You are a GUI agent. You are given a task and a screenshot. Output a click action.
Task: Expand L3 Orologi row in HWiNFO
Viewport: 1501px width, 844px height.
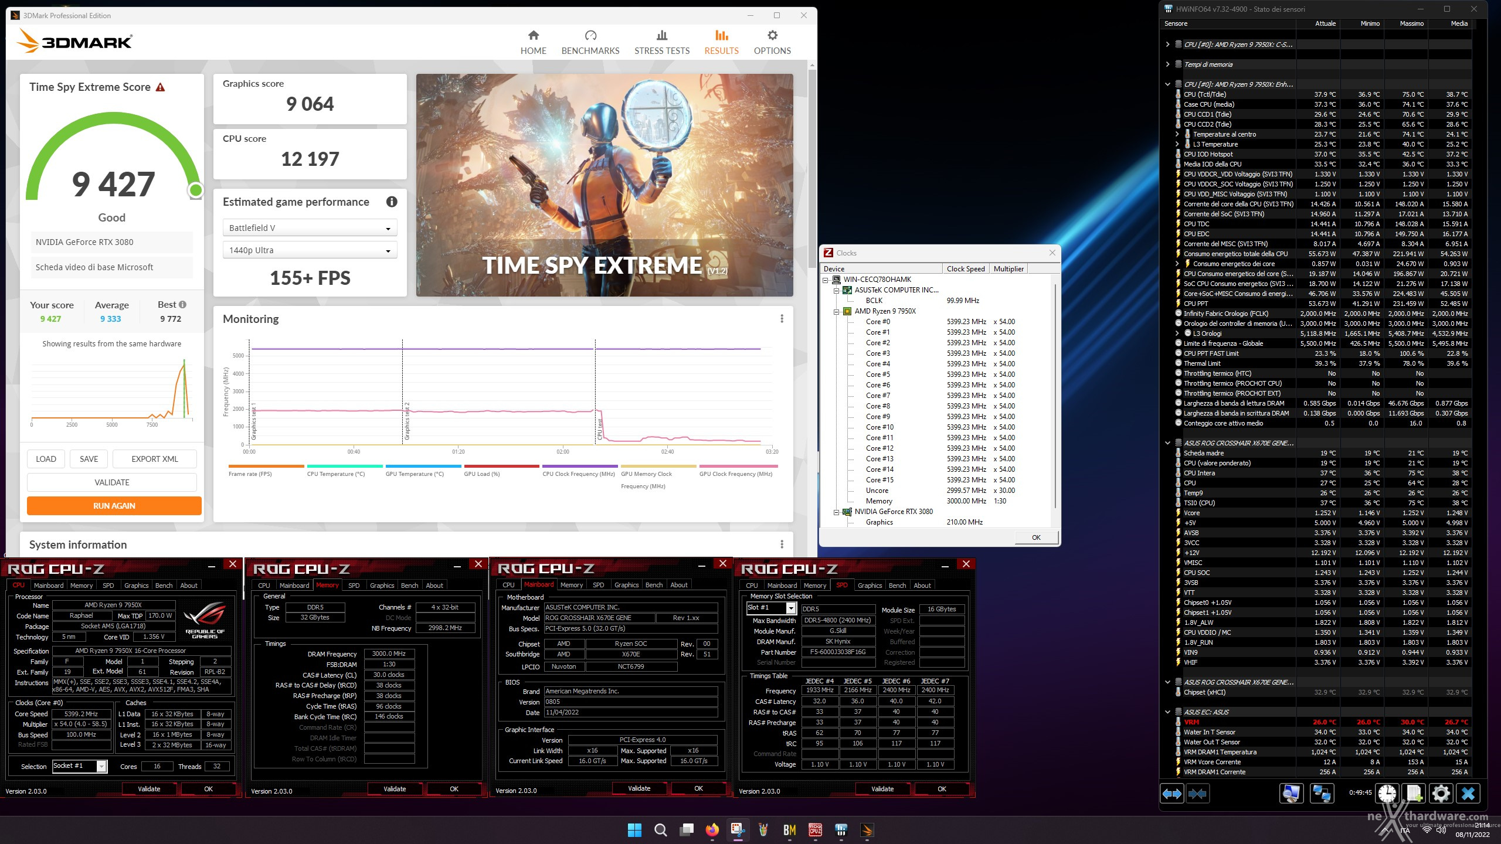coord(1177,333)
